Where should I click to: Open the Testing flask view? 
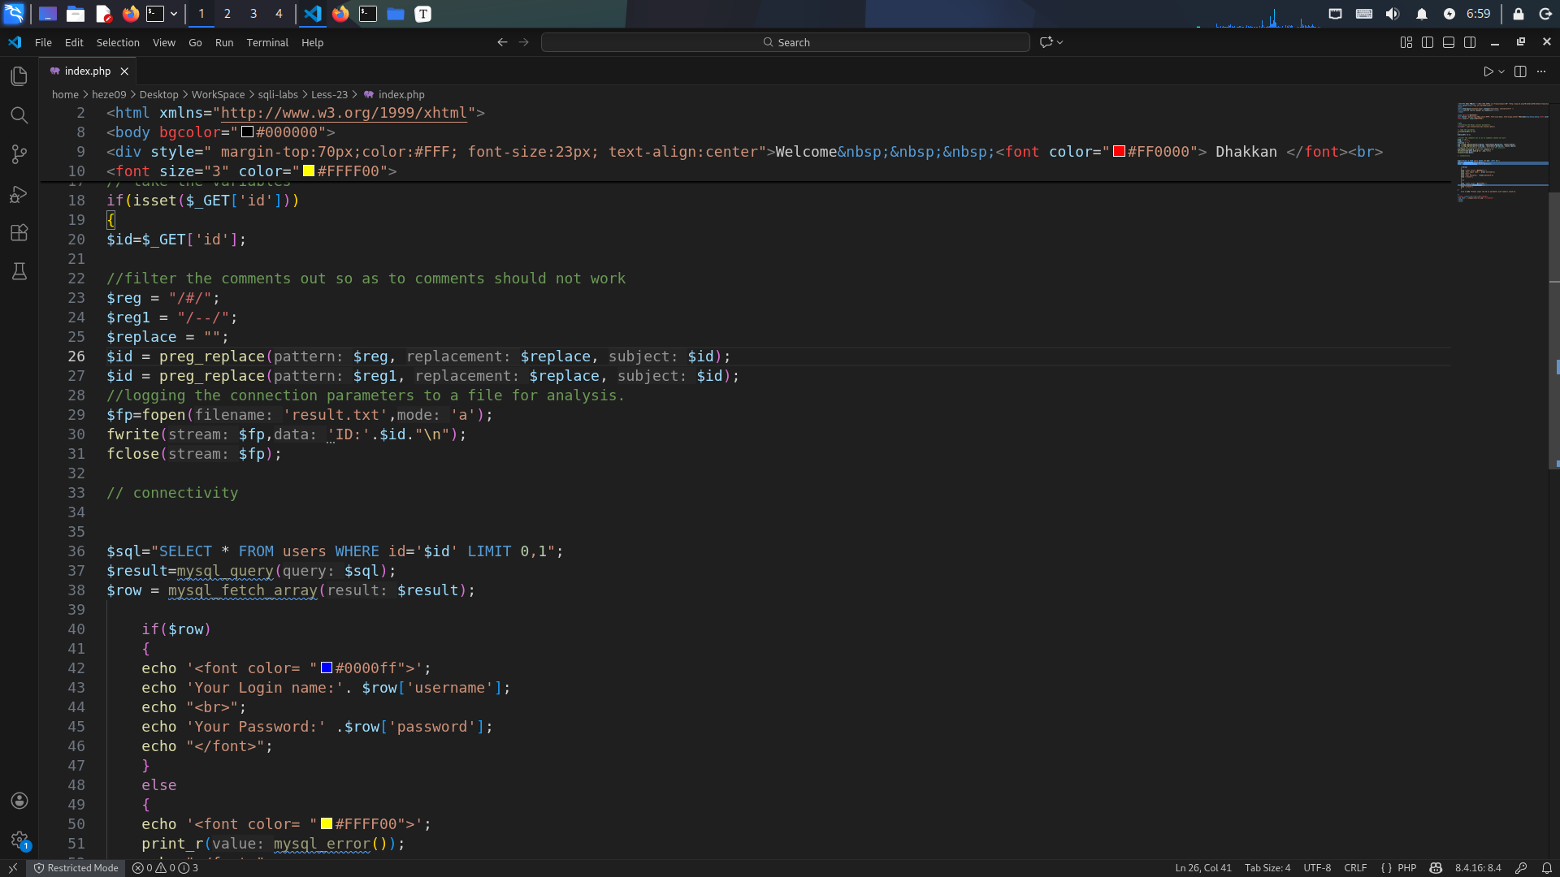coord(19,271)
